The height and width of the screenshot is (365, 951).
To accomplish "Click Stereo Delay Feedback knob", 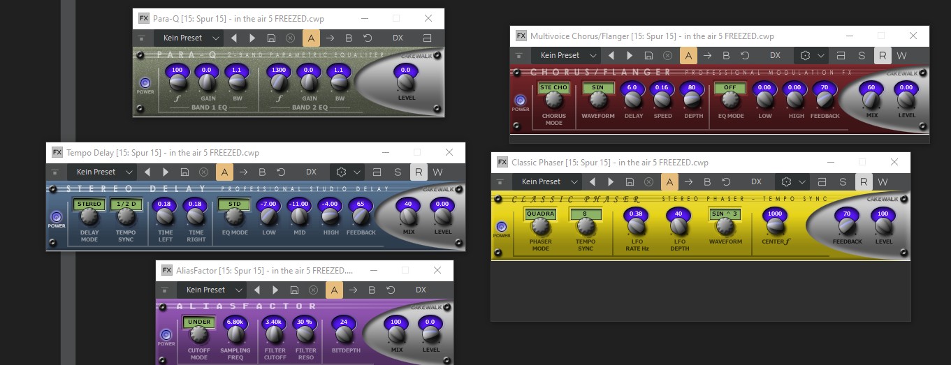I will [x=361, y=216].
